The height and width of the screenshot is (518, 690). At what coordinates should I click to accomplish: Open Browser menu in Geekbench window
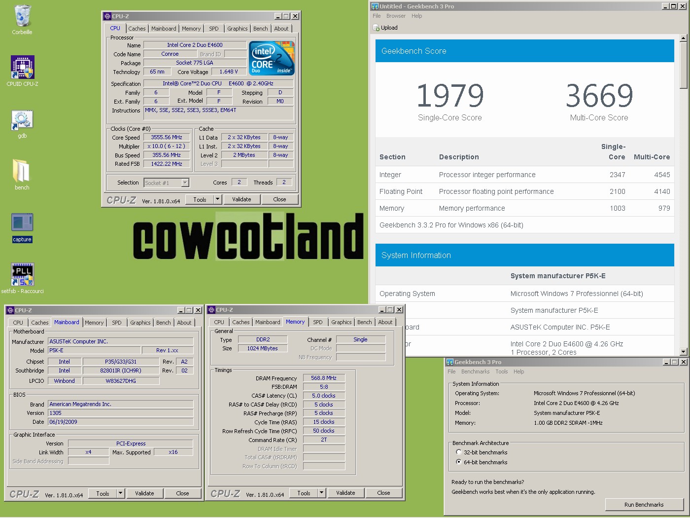pos(396,16)
